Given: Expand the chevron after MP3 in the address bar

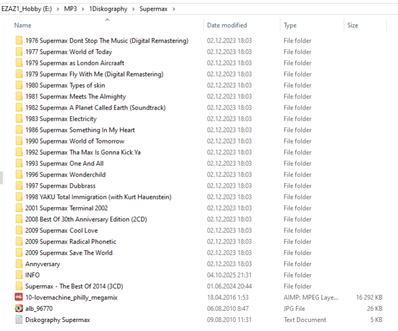Looking at the screenshot, I should tap(83, 9).
